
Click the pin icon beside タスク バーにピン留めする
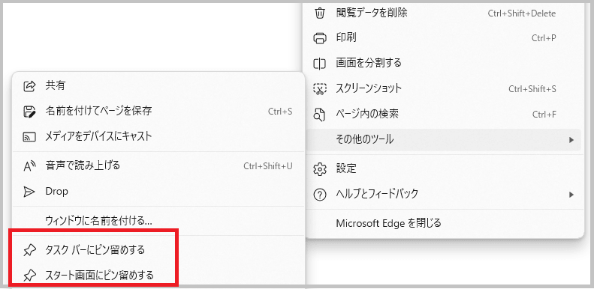click(29, 250)
